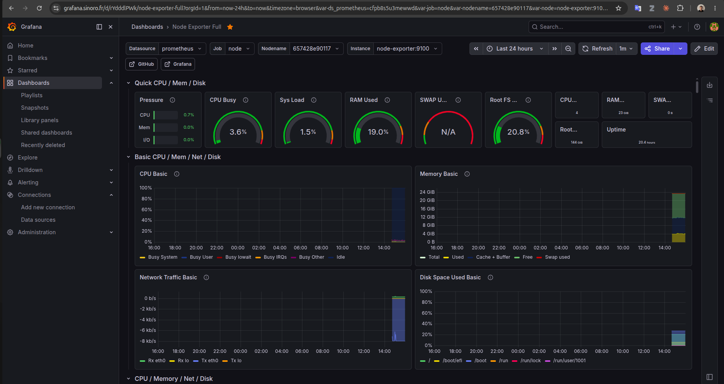Zoom out the time range
Image resolution: width=724 pixels, height=384 pixels.
coord(568,49)
